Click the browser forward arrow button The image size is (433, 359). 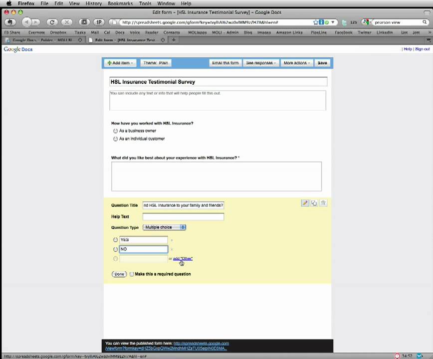point(36,22)
